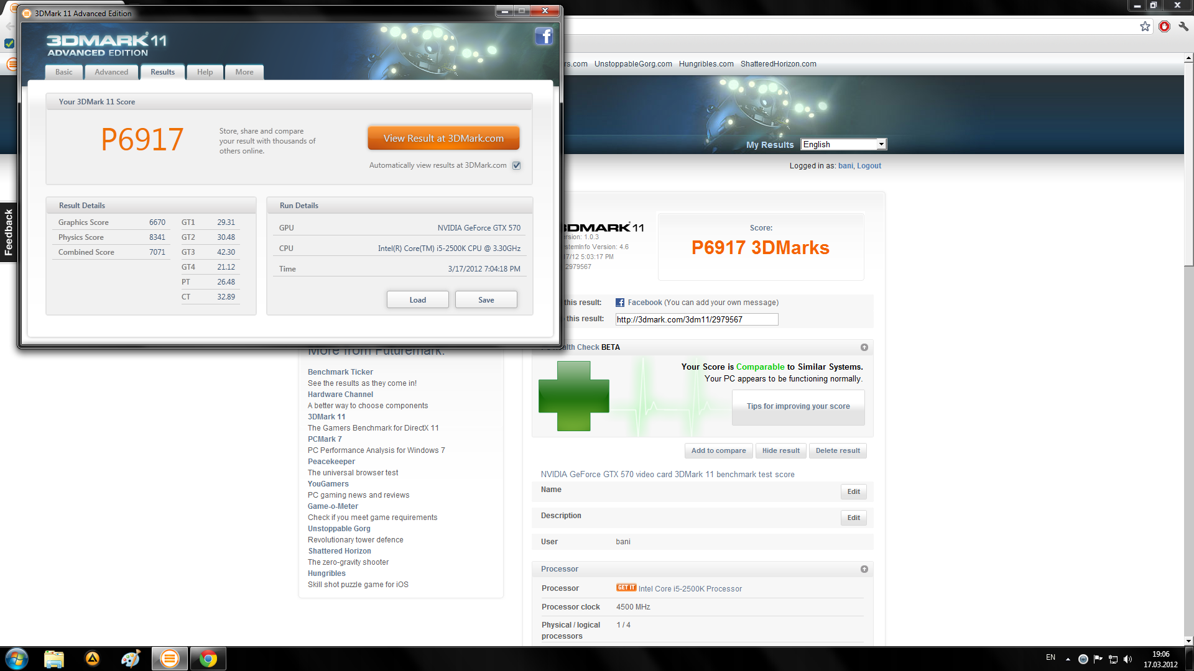
Task: Click Add to compare button
Action: tap(719, 451)
